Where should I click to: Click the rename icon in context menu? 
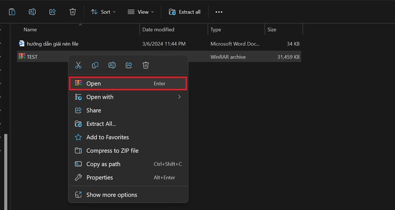coord(112,65)
